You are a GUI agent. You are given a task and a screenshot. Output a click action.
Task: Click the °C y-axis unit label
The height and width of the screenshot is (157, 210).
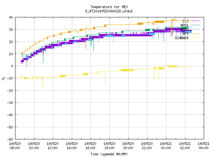(x=4, y=78)
